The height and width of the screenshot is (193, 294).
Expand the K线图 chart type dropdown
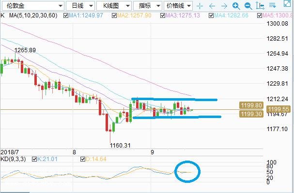pyautogui.click(x=114, y=6)
